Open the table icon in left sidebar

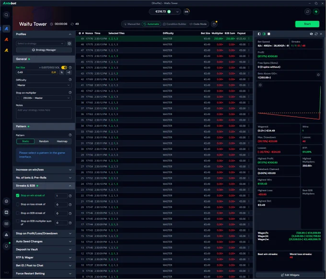pos(6,224)
